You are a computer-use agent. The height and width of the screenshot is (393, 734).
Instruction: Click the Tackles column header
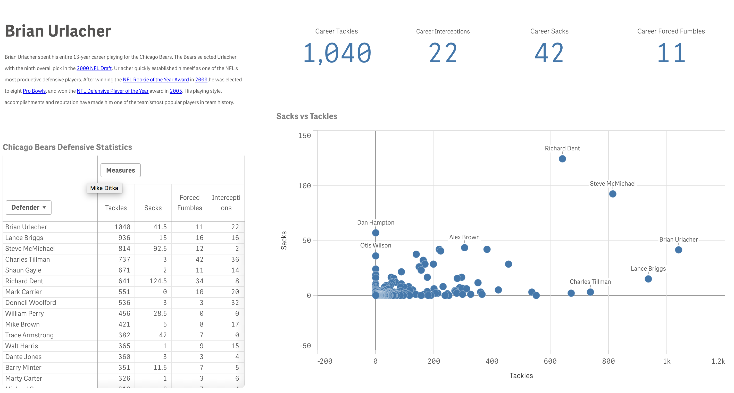point(116,208)
